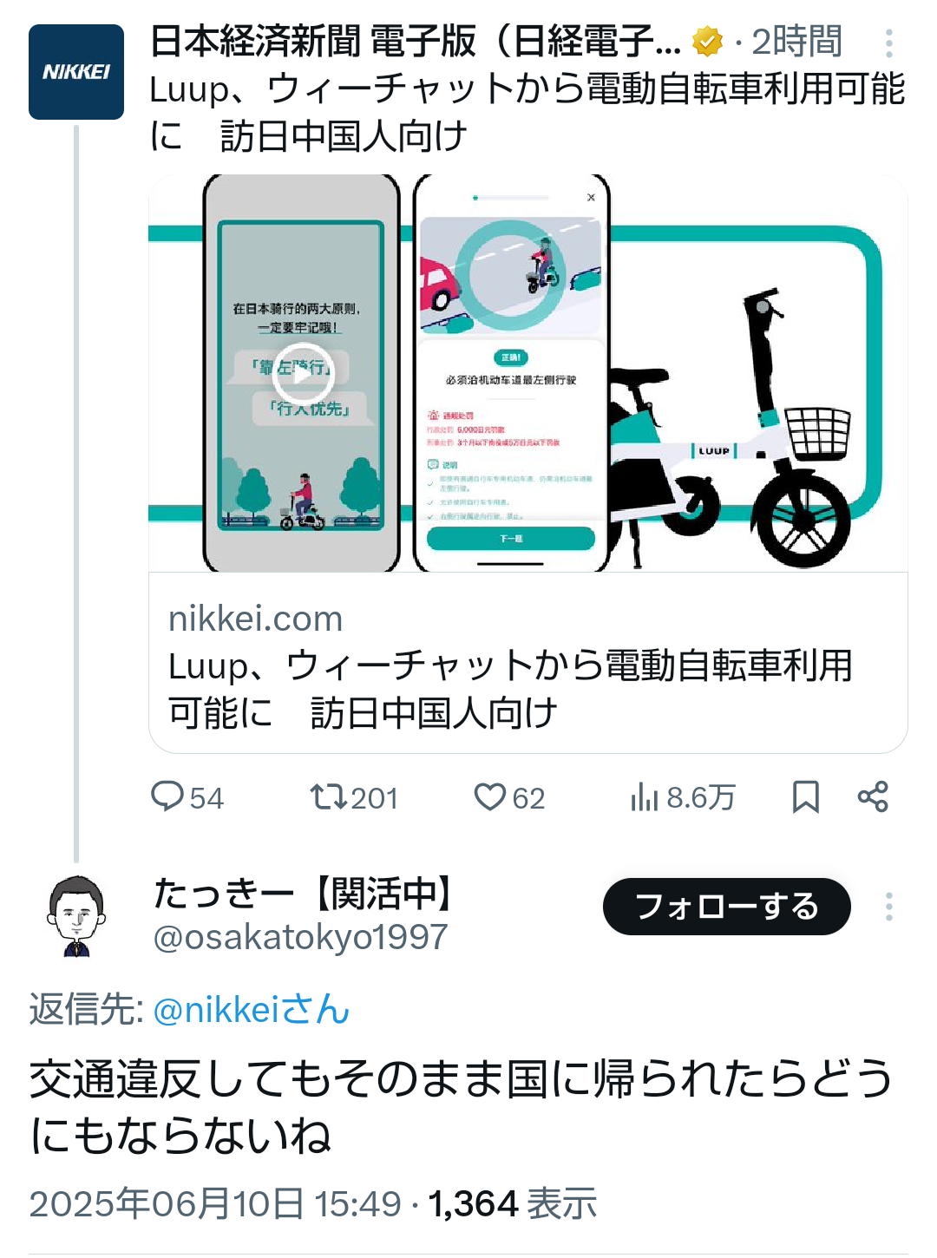
Task: Open たっきー profile avatar
Action: [x=76, y=915]
